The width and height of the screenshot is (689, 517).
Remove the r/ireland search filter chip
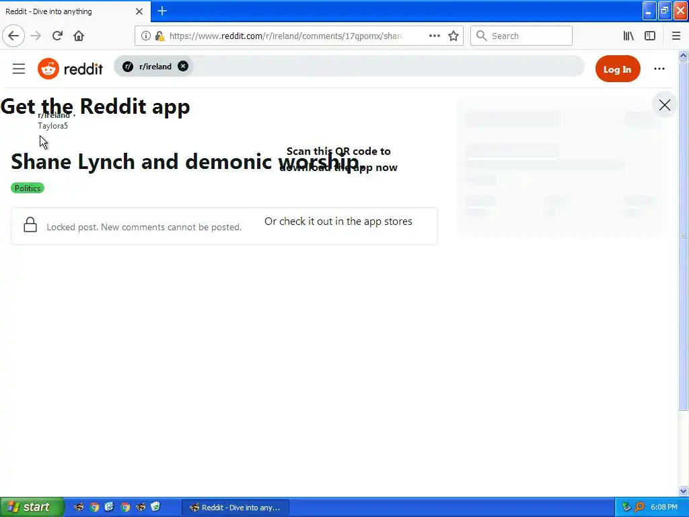(183, 66)
